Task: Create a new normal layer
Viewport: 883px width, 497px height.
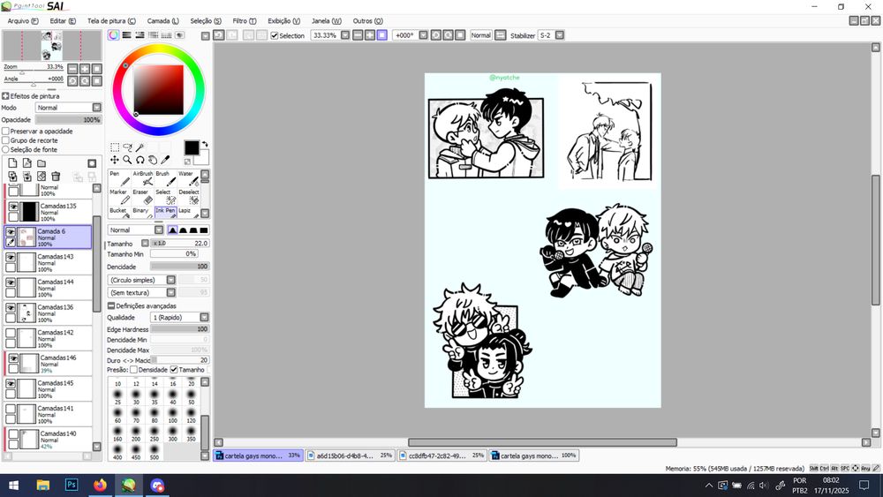Action: click(12, 163)
